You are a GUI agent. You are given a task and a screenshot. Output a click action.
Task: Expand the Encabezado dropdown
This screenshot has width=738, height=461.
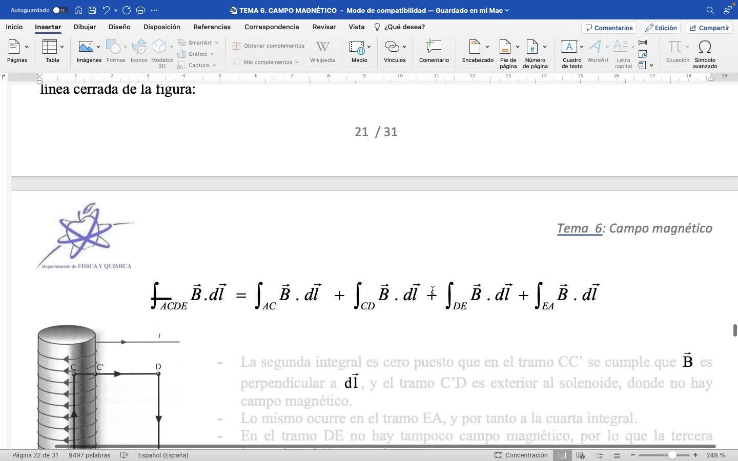[487, 47]
